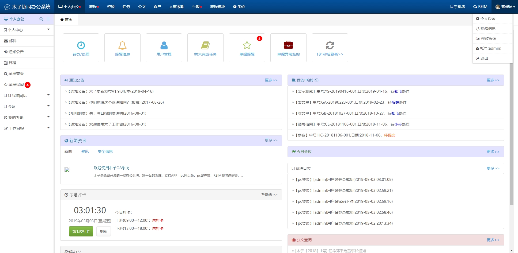The height and width of the screenshot is (253, 518).
Task: Switch to the 资讯 news tab
Action: [x=85, y=151]
